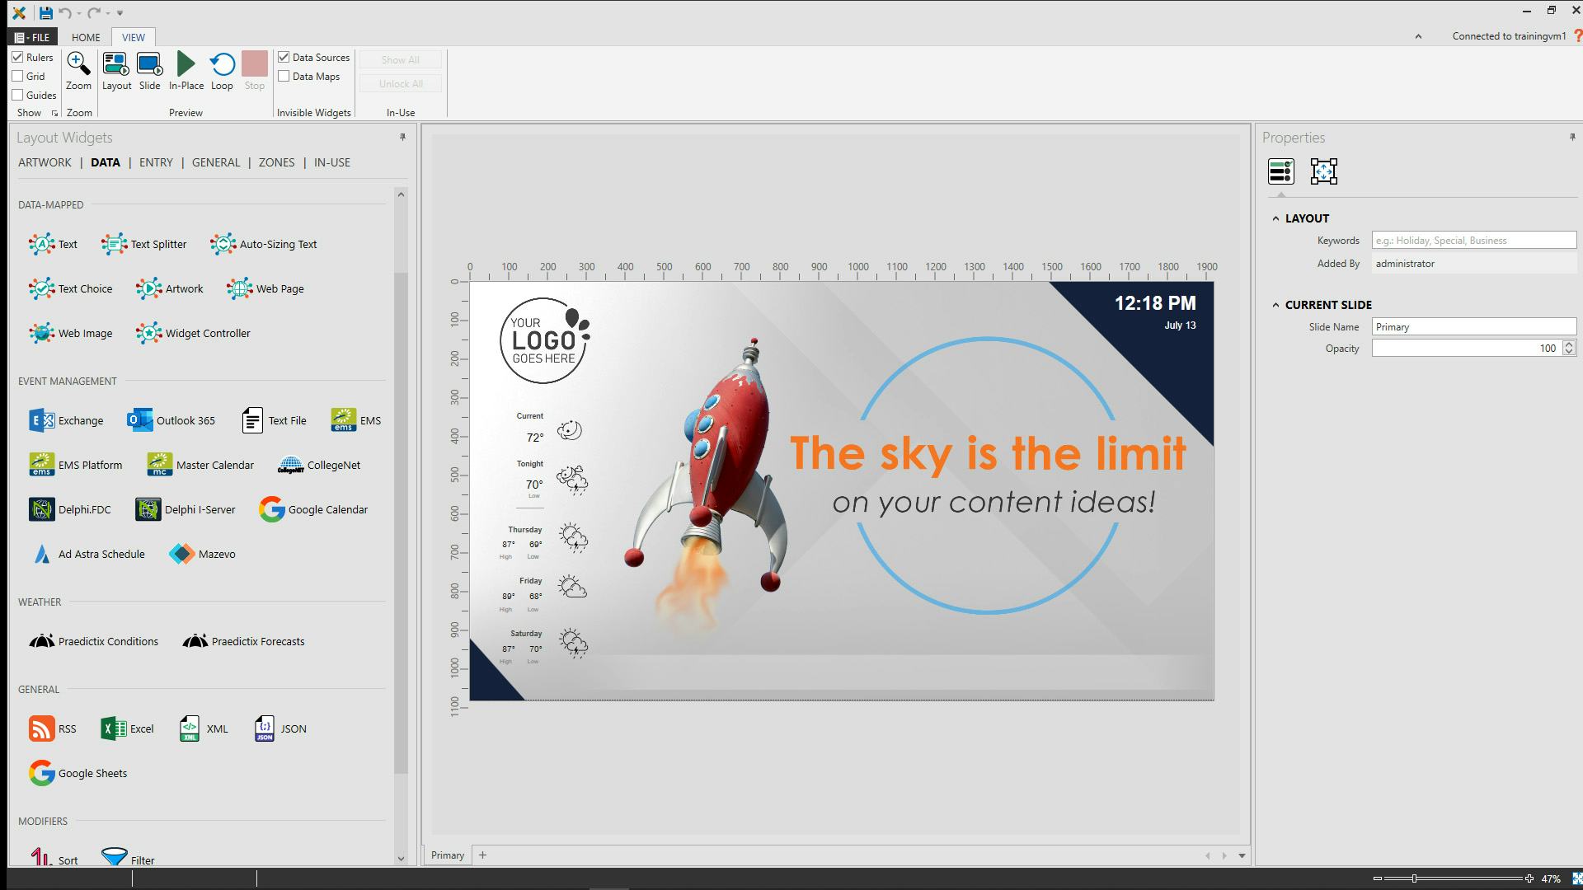
Task: Check the Data Maps checkbox
Action: point(284,77)
